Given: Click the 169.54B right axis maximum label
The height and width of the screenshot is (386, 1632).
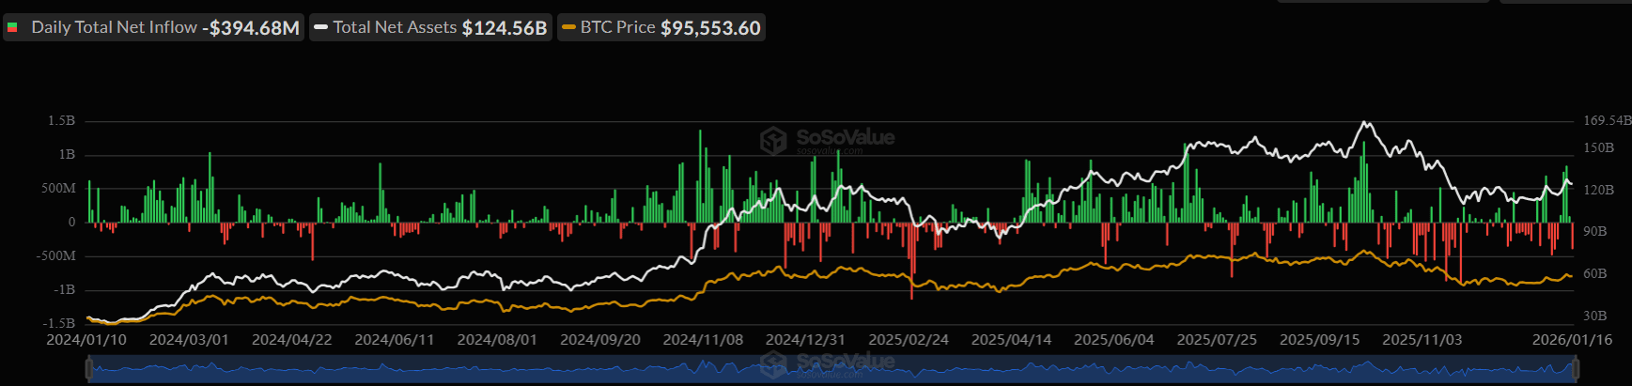Looking at the screenshot, I should [x=1607, y=121].
